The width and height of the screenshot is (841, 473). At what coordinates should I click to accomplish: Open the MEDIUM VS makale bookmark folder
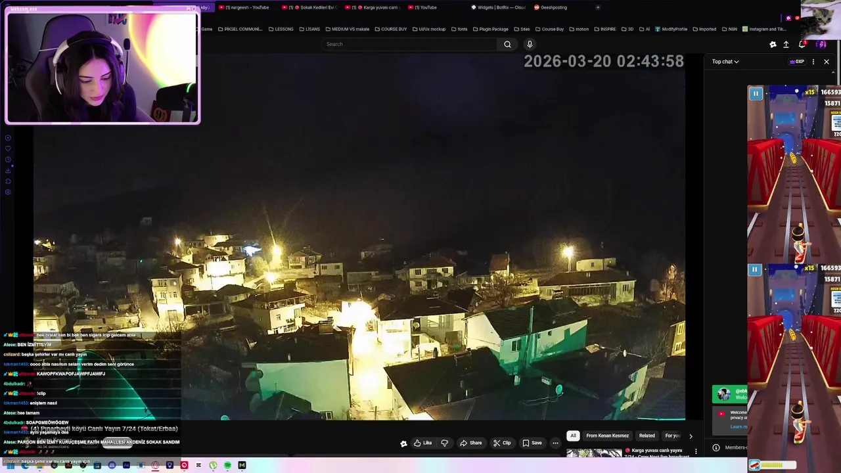(347, 29)
